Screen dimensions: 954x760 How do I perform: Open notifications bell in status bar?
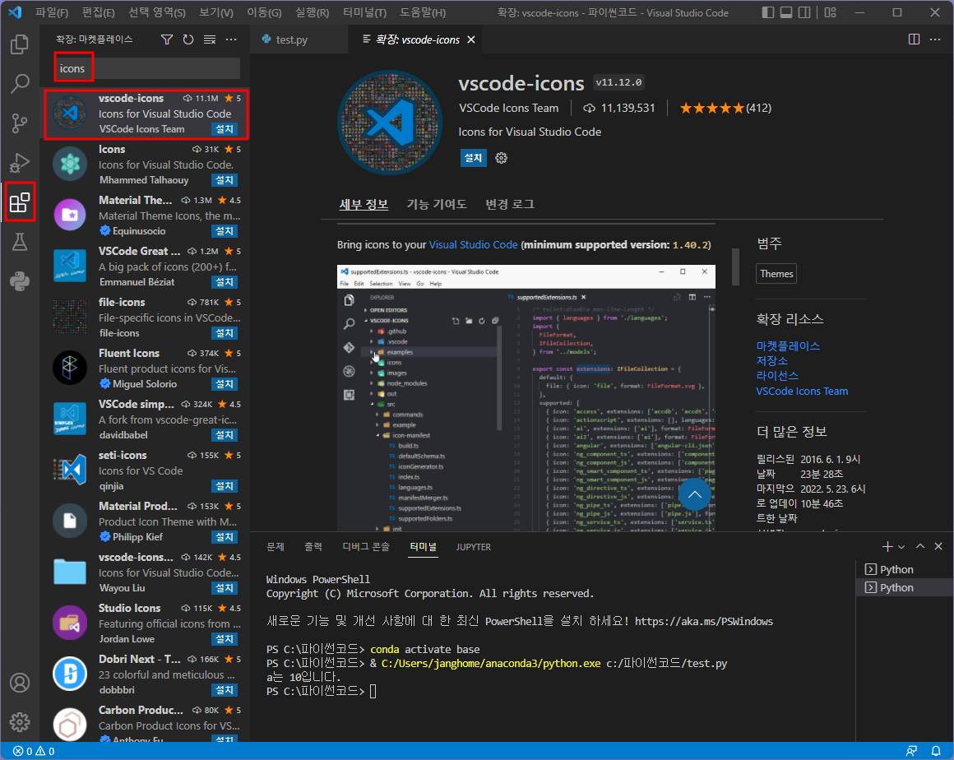[x=936, y=752]
